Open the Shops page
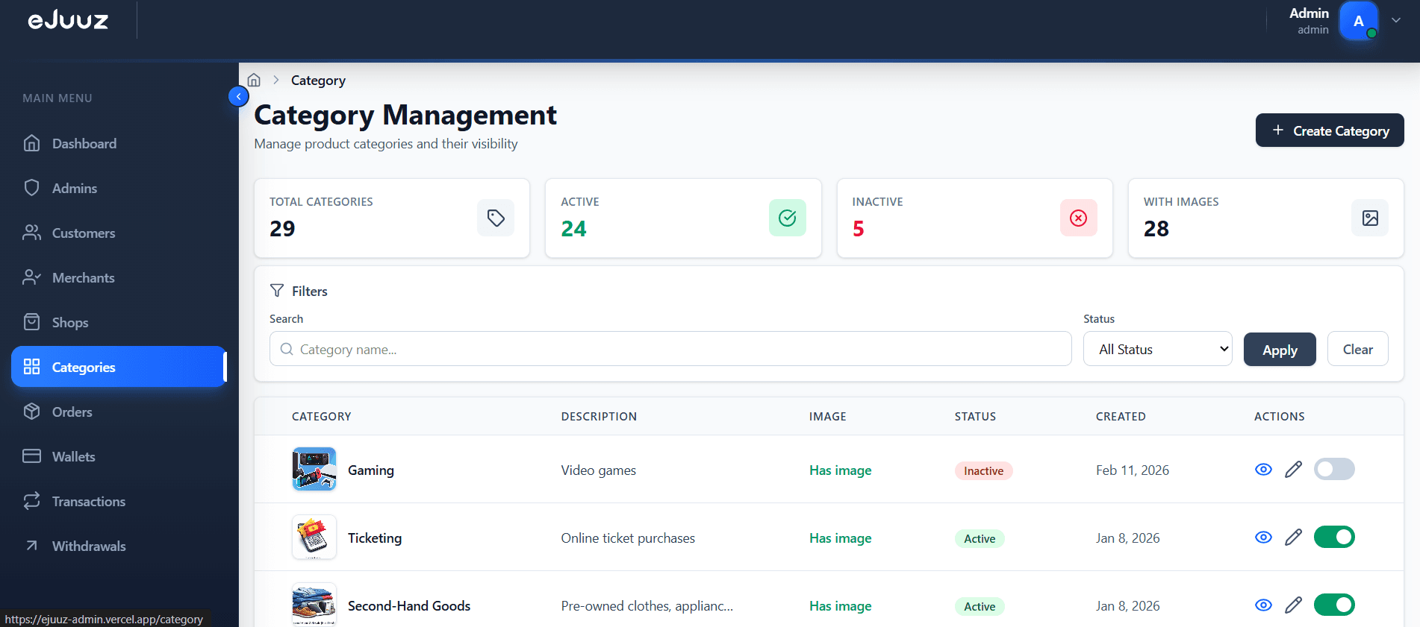 [x=119, y=322]
